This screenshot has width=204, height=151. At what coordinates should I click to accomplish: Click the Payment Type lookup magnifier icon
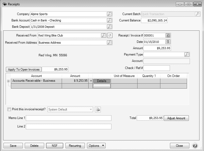[187, 54]
